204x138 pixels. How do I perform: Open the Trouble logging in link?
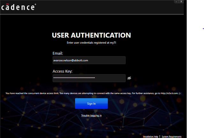click(91, 115)
